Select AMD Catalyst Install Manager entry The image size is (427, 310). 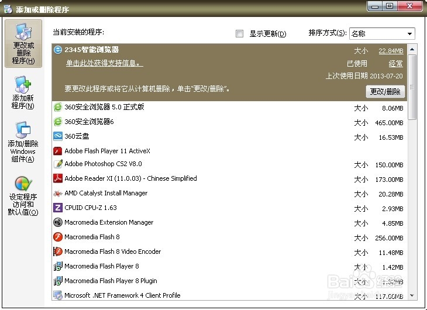[x=229, y=194]
